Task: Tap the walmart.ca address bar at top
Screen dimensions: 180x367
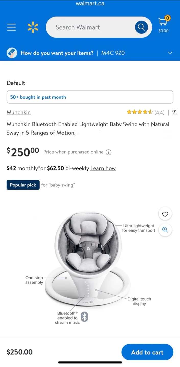Action: coord(90,3)
